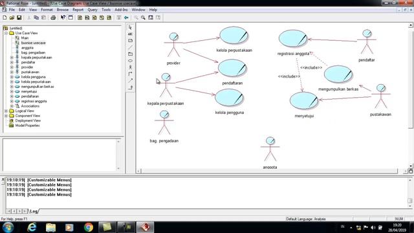Open the Browse menu

click(63, 10)
